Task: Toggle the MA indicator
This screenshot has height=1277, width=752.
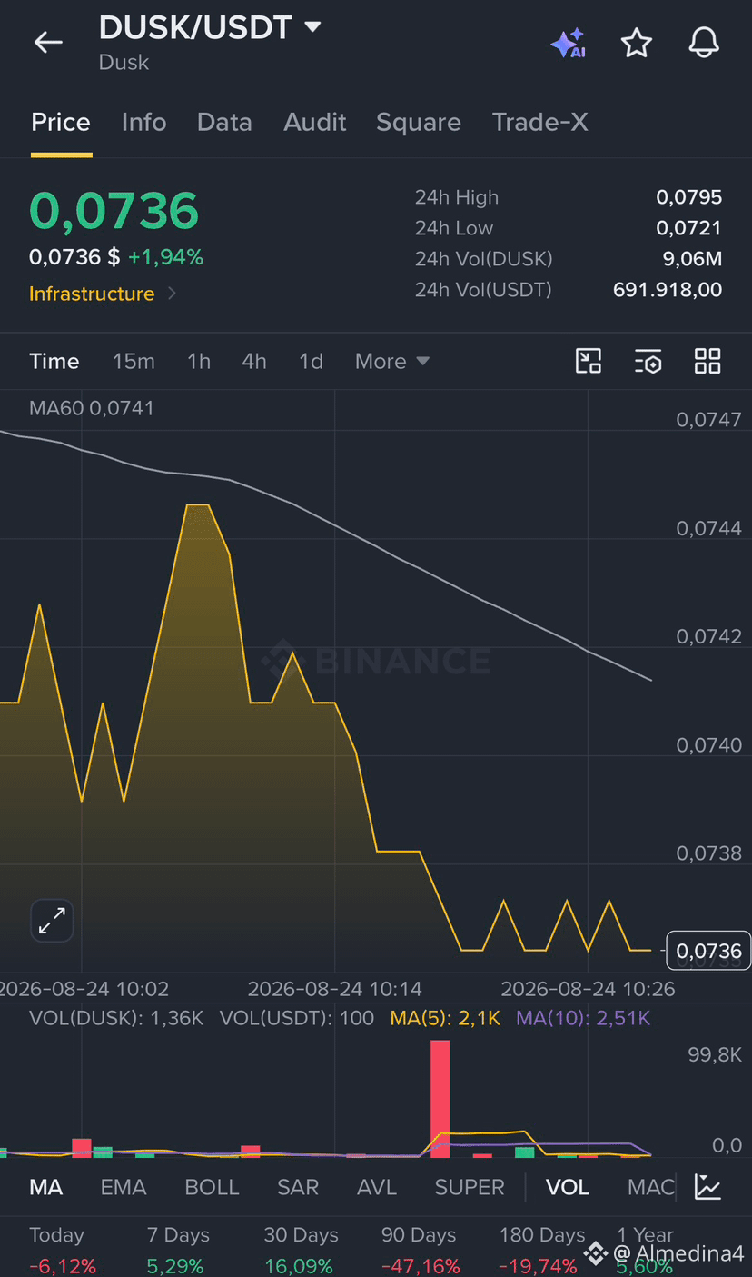Action: click(x=46, y=1187)
